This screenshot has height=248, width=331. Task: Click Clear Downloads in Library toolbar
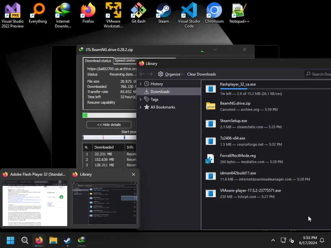tap(201, 74)
